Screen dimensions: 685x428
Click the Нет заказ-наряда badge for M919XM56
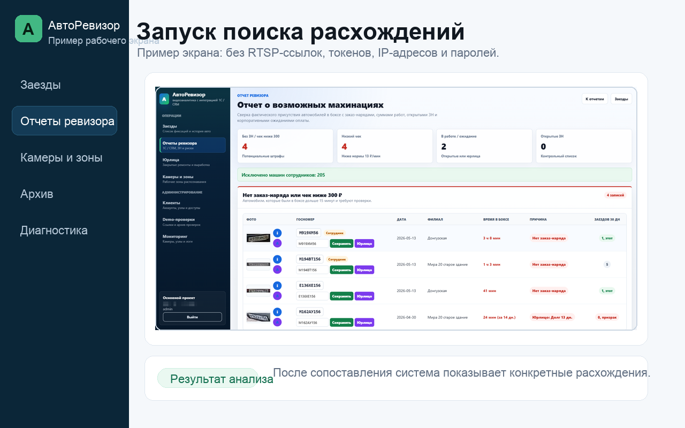(x=549, y=238)
